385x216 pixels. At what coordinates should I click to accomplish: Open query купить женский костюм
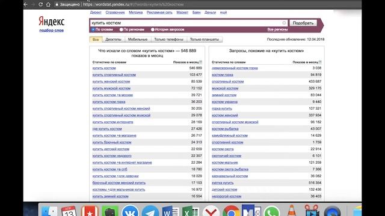pyautogui.click(x=111, y=82)
